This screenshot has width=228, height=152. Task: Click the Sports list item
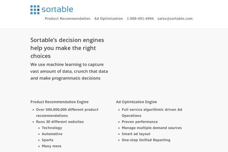coord(47,140)
